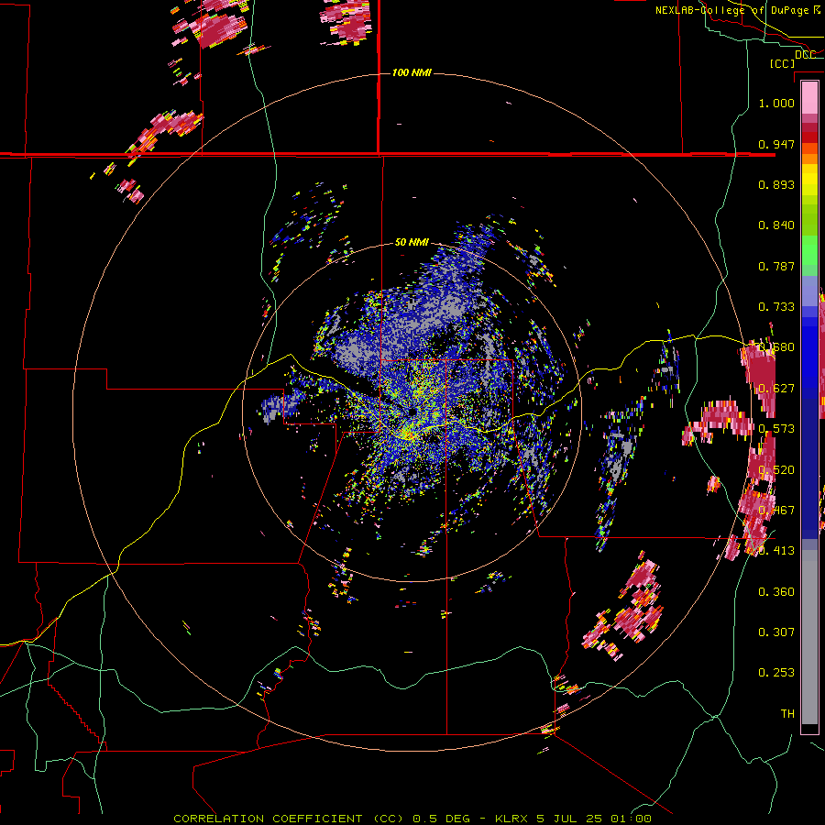Select the "0.573" legend value
Screen dimensions: 825x825
776,429
